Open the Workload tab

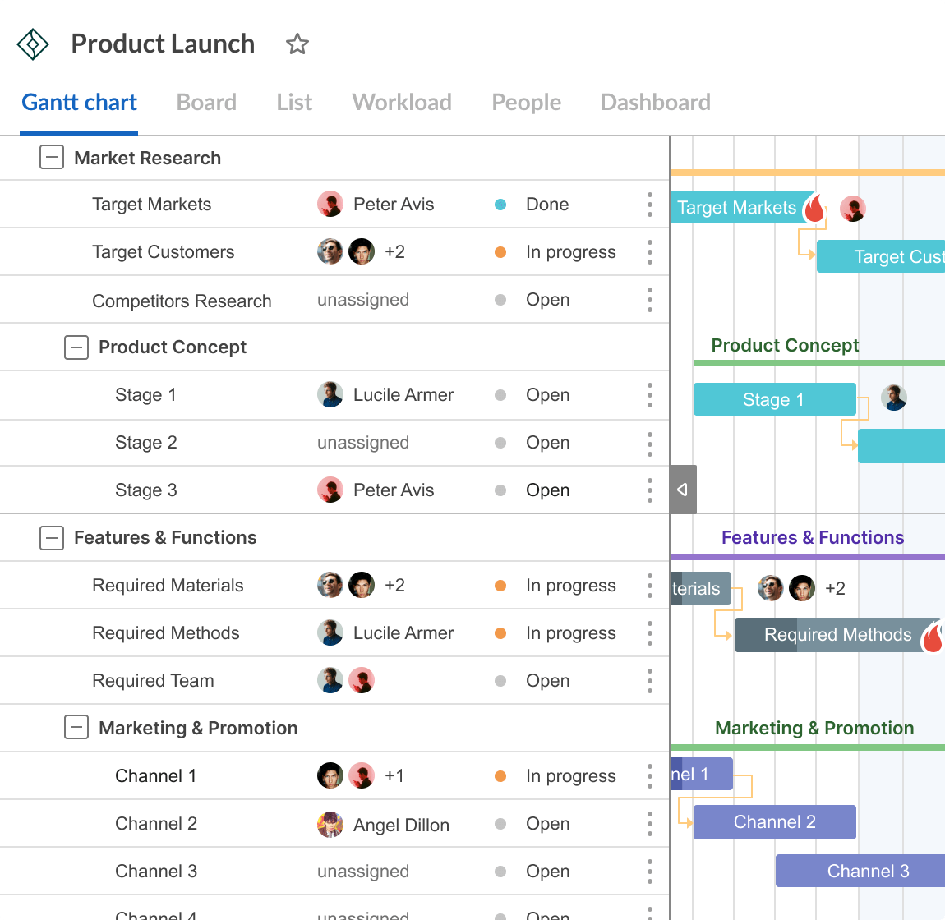pyautogui.click(x=402, y=103)
